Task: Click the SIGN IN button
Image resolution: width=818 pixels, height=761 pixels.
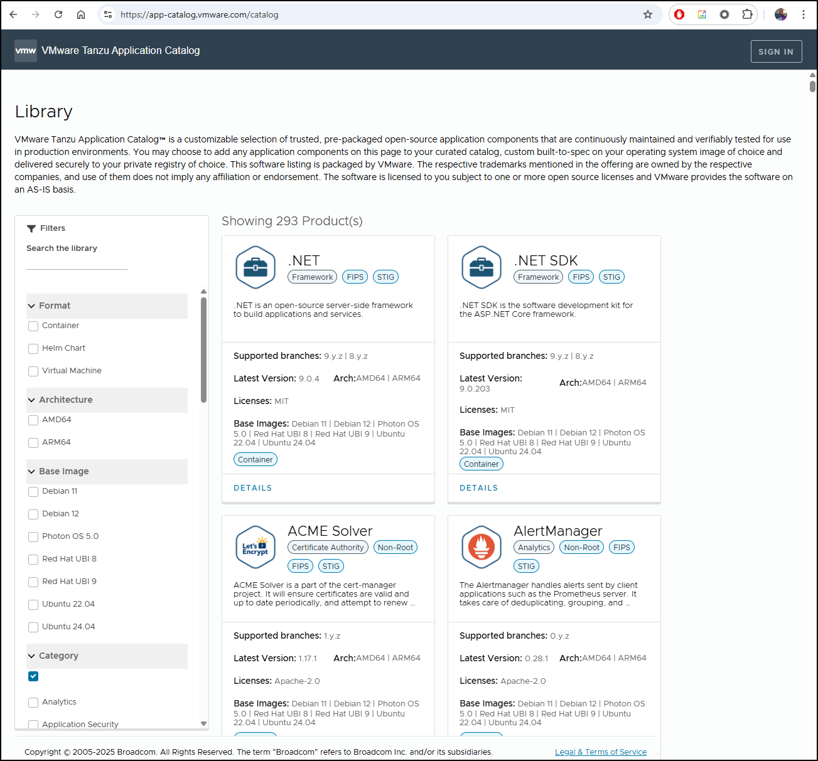Action: click(x=776, y=51)
